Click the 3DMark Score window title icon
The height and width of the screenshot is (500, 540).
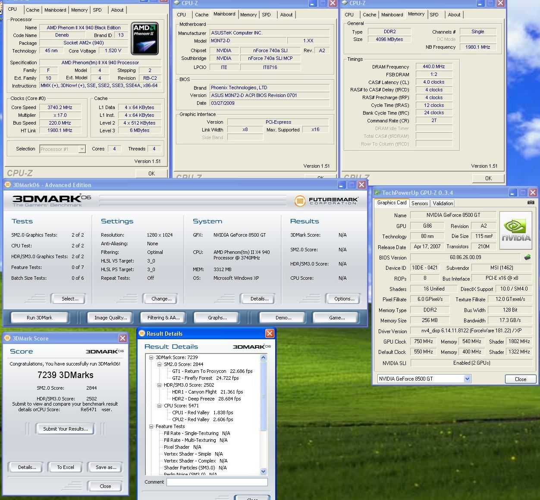coord(7,338)
